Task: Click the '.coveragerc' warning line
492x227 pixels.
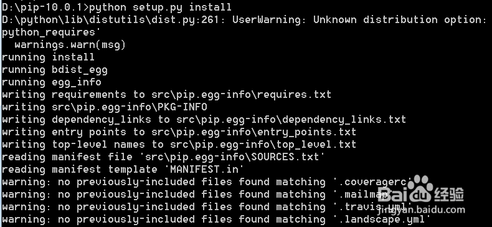Action: click(x=207, y=182)
